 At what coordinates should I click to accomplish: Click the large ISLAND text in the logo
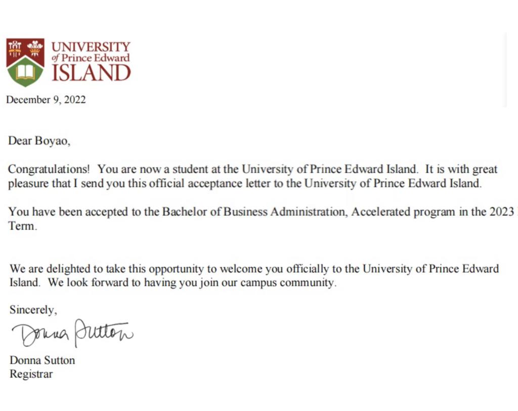click(x=91, y=73)
